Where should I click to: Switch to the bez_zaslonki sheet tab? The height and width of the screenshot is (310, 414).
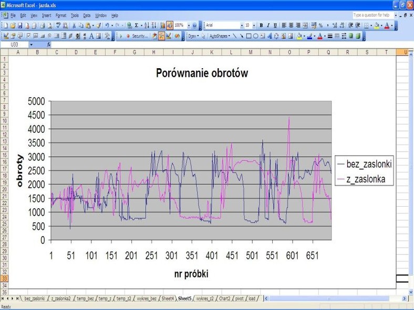click(34, 298)
